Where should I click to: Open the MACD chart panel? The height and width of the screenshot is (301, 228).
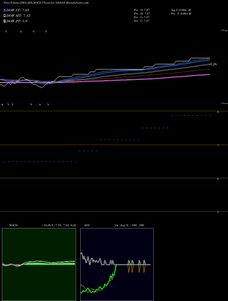click(39, 265)
